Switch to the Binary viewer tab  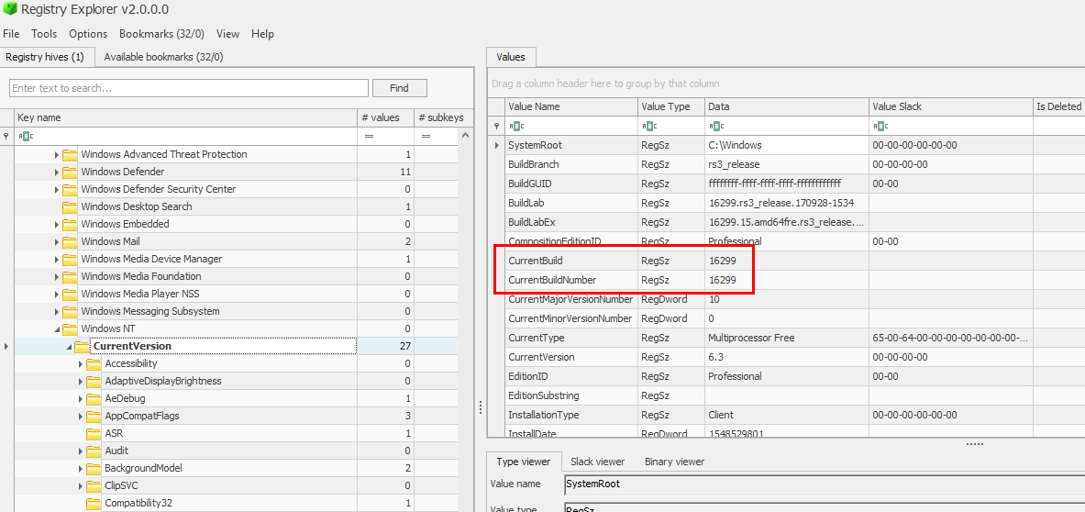point(674,462)
